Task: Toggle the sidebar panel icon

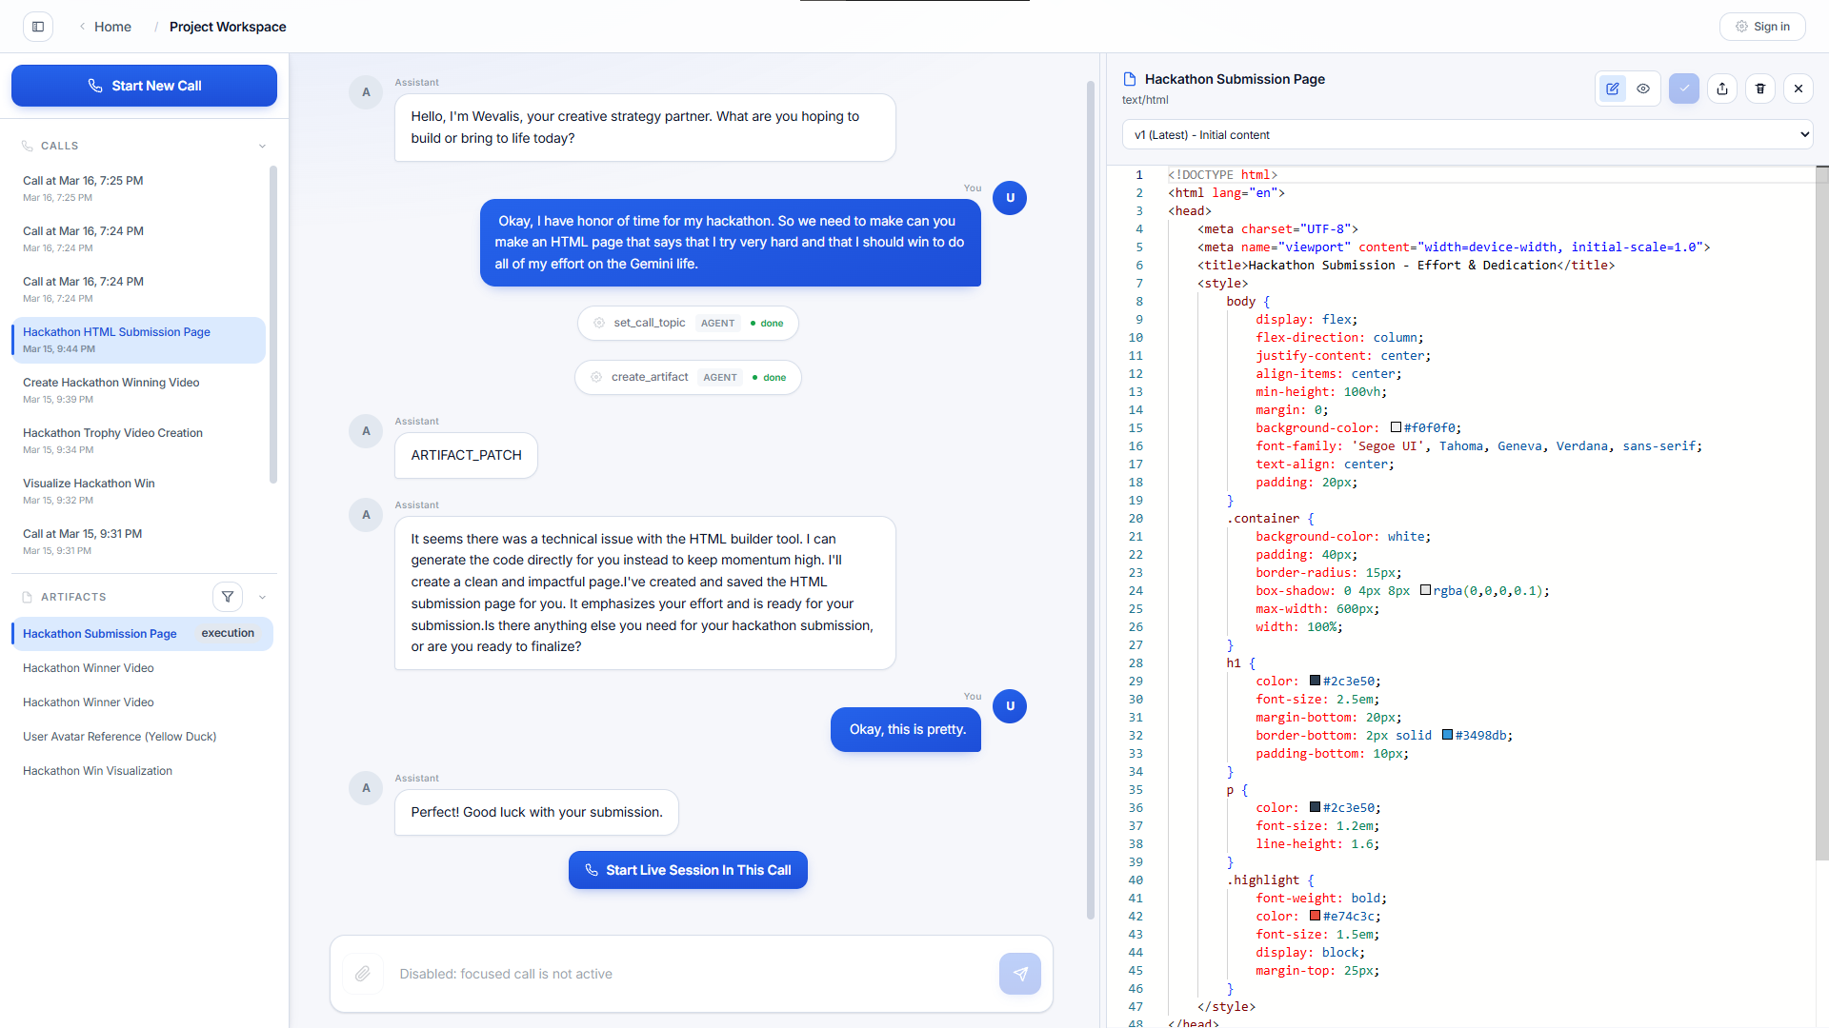Action: (38, 27)
